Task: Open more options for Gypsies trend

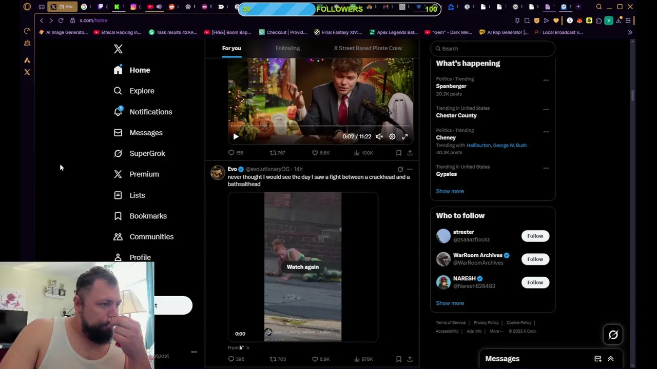Action: (546, 168)
